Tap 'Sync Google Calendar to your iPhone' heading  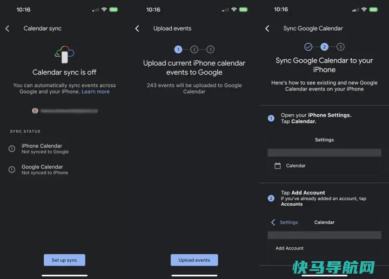[x=324, y=65]
